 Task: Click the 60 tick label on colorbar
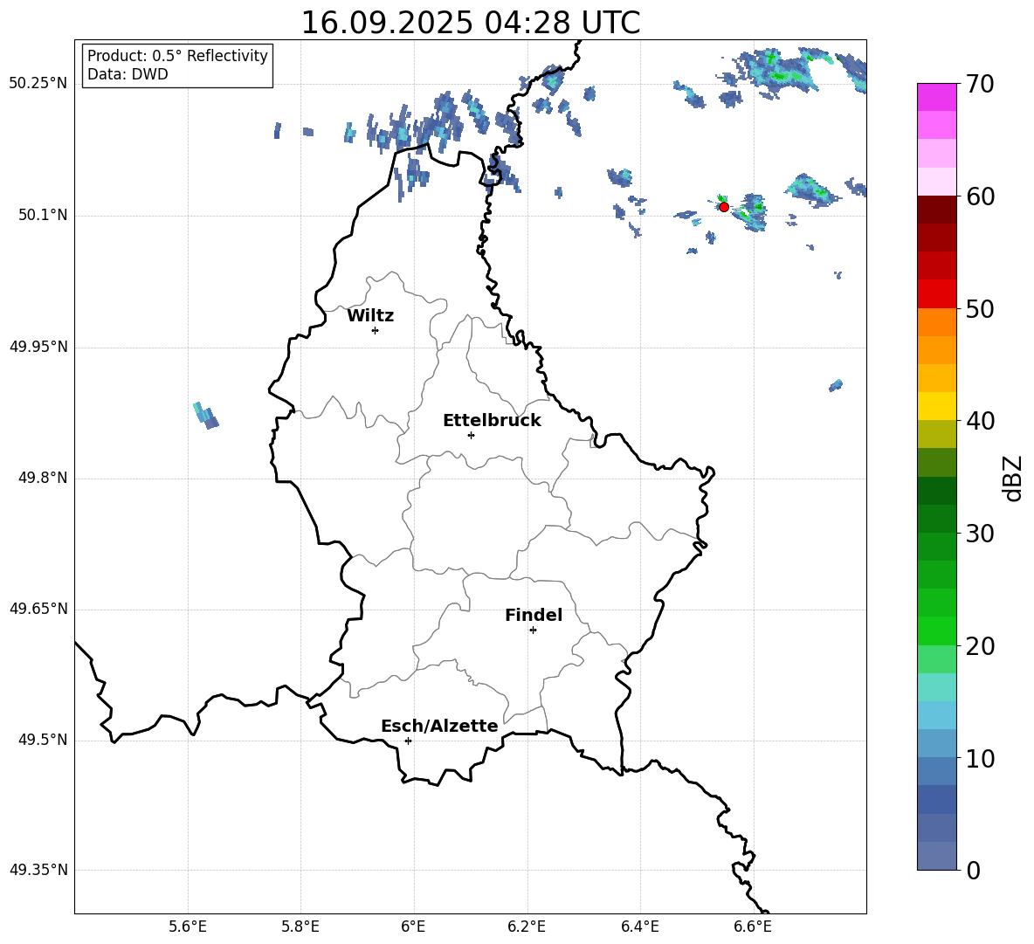[980, 196]
